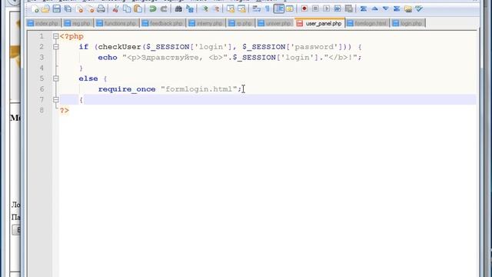Open Find with binoculars icon
Viewport: 492px width, 277px height.
click(178, 8)
